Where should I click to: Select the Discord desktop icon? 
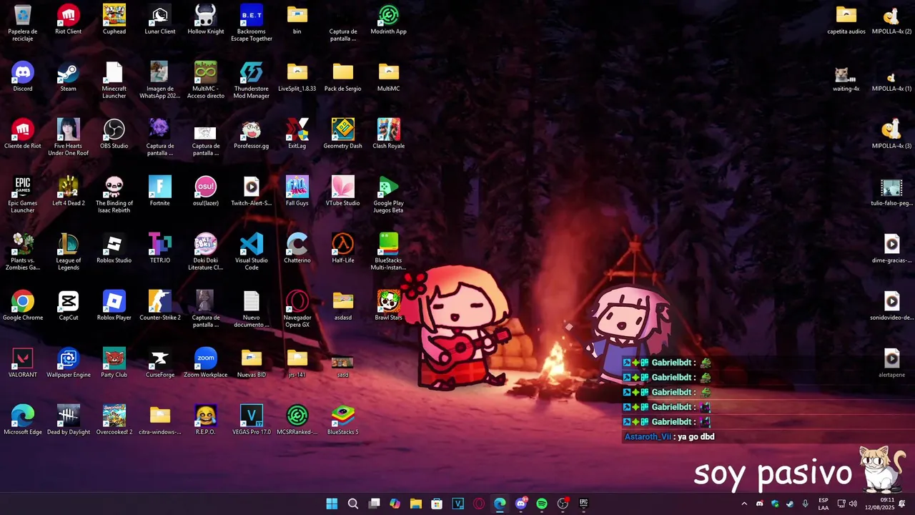coord(23,77)
